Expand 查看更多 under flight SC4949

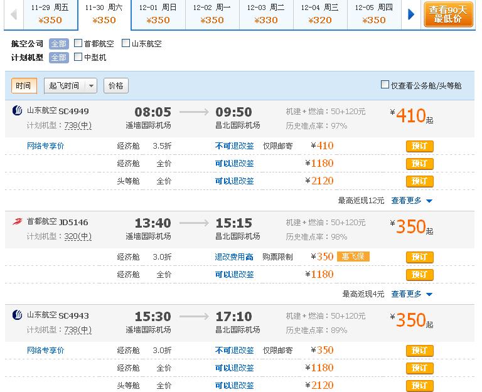click(x=412, y=201)
